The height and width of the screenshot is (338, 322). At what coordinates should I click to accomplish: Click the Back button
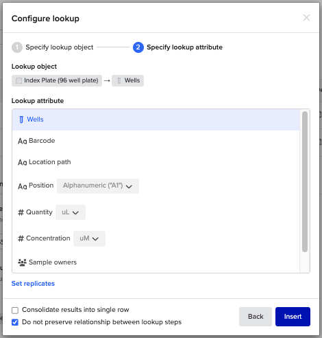point(256,317)
